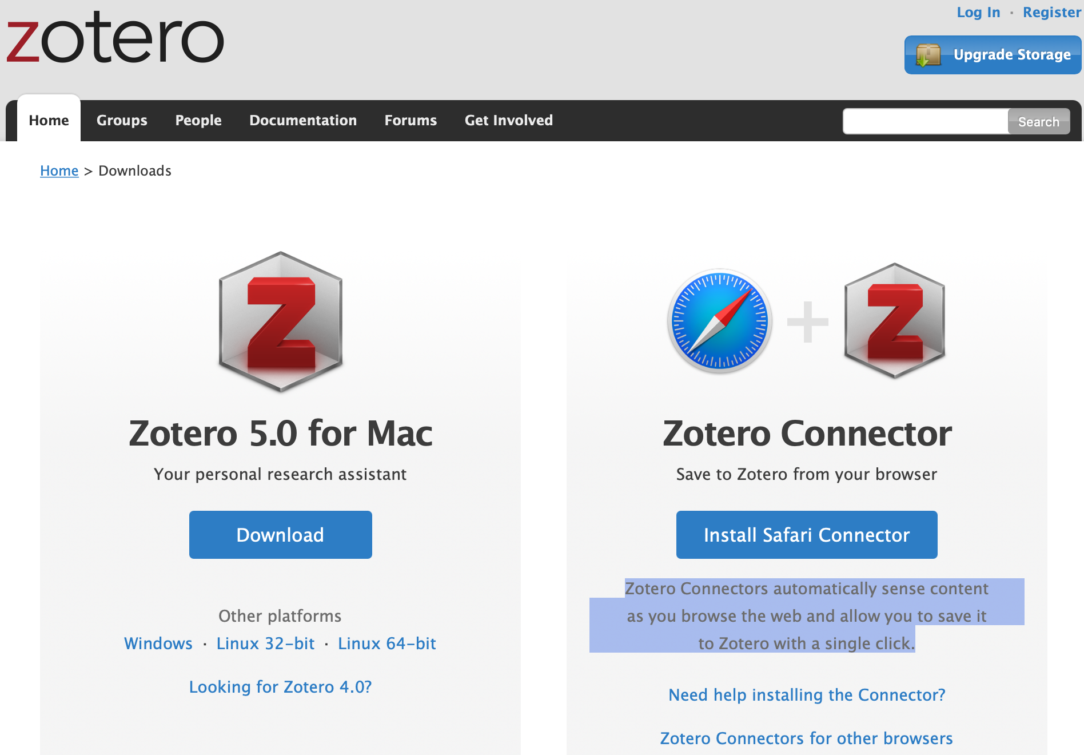Image resolution: width=1084 pixels, height=755 pixels.
Task: Click the Zotero 5.0 for Mac app icon
Action: [281, 322]
